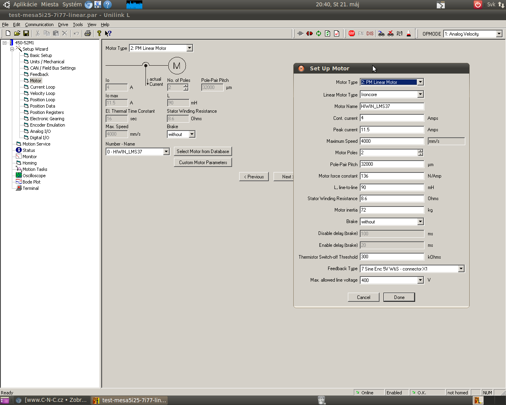Click the green refresh arrows icon
Viewport: 506px width, 405px height.
(x=319, y=34)
